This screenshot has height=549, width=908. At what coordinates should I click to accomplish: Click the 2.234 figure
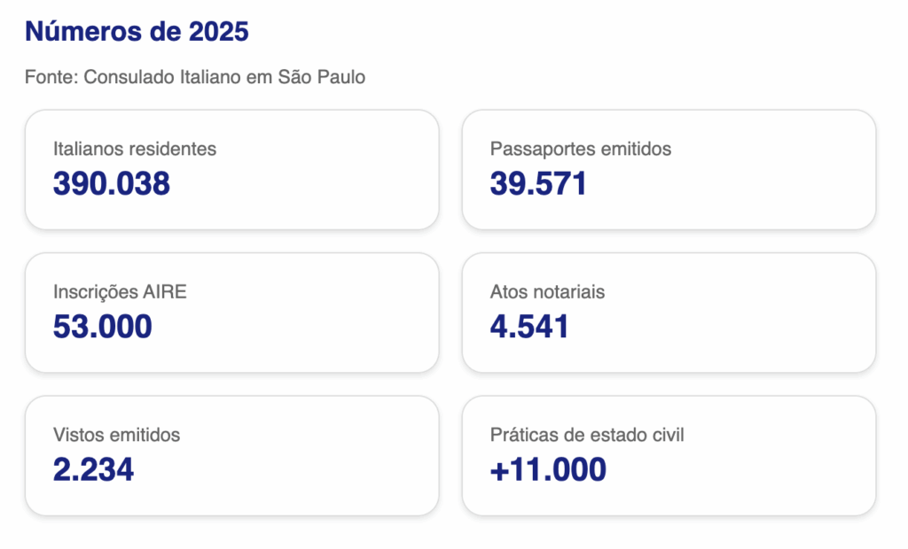(x=94, y=469)
